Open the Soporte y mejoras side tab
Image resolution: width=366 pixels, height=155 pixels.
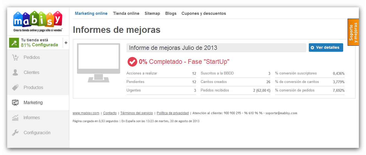[x=353, y=32]
